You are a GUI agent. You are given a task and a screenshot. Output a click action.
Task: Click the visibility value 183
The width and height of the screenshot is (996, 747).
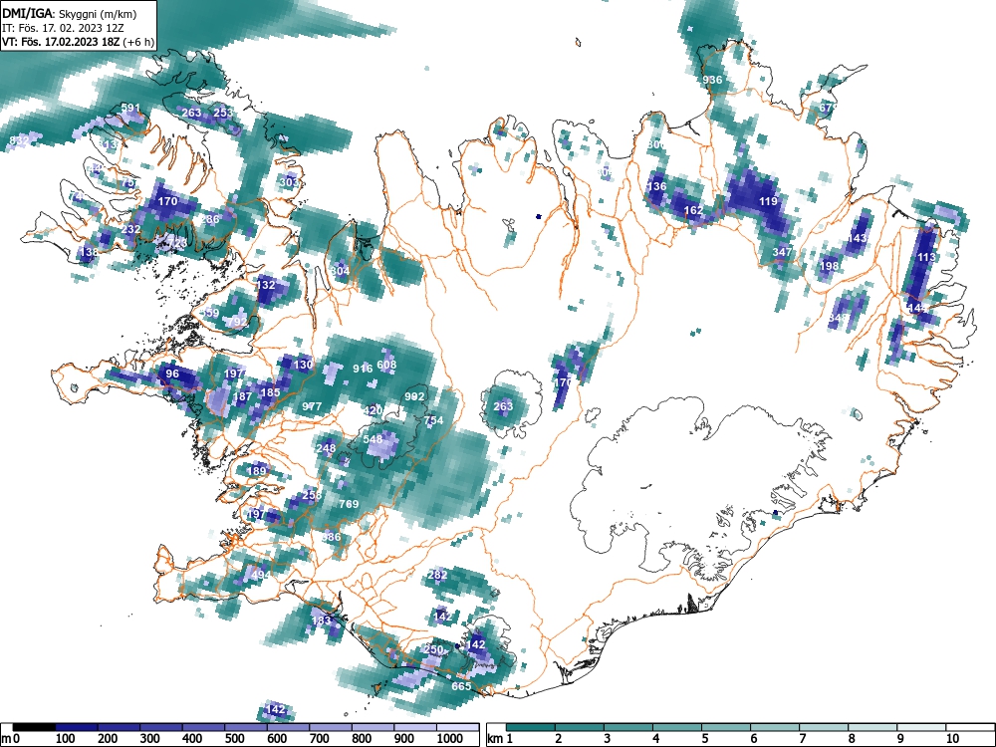pyautogui.click(x=322, y=621)
